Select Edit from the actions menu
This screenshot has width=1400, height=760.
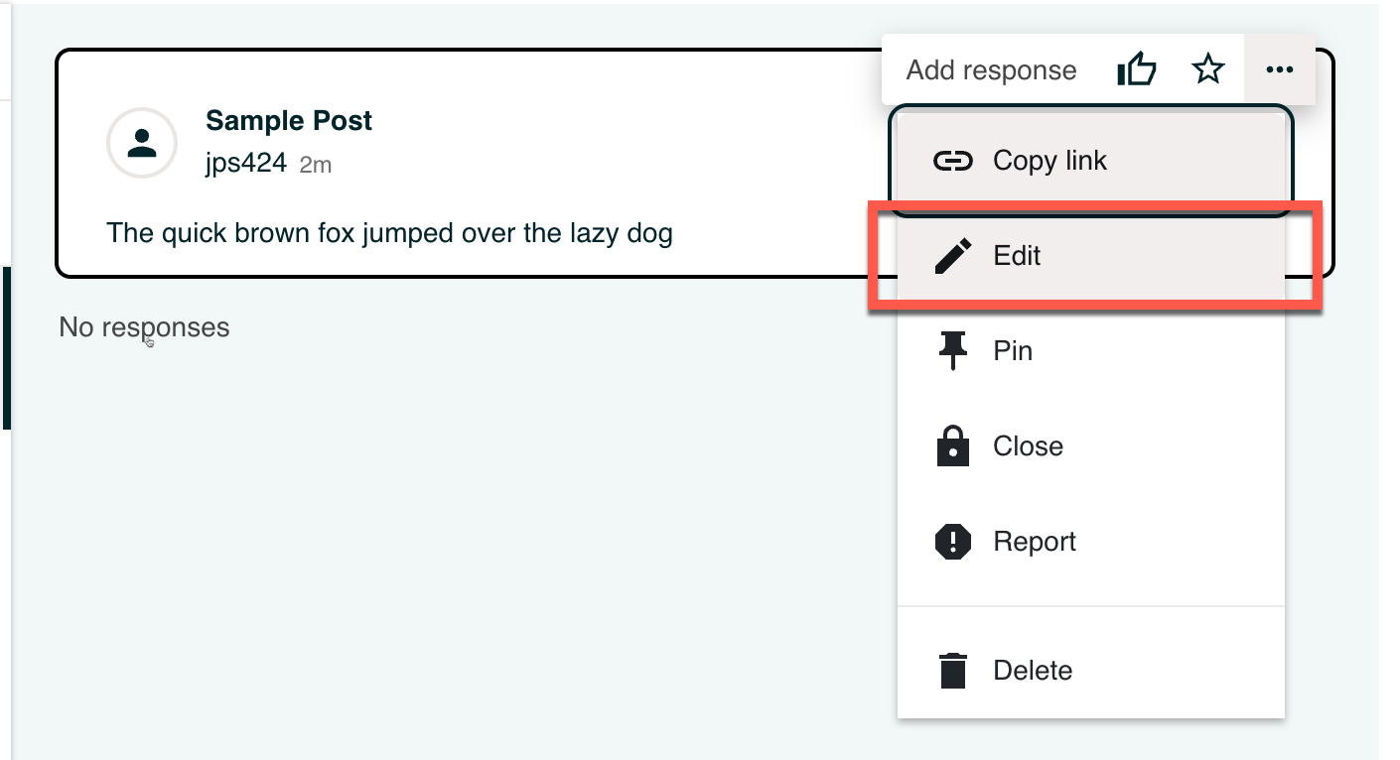(x=1017, y=257)
